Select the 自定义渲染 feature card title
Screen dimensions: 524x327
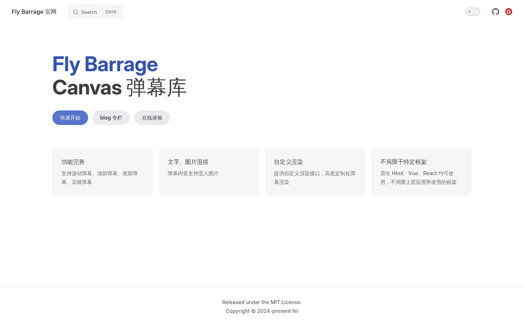[289, 162]
